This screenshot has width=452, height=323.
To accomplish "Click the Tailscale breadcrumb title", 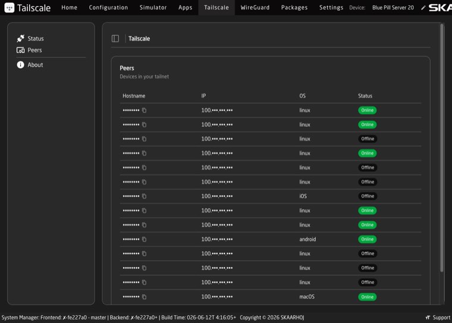I will pos(139,39).
